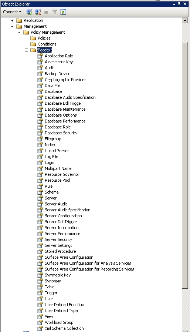The image size is (190, 332).
Task: Collapse the Facets folder
Action: click(x=27, y=50)
